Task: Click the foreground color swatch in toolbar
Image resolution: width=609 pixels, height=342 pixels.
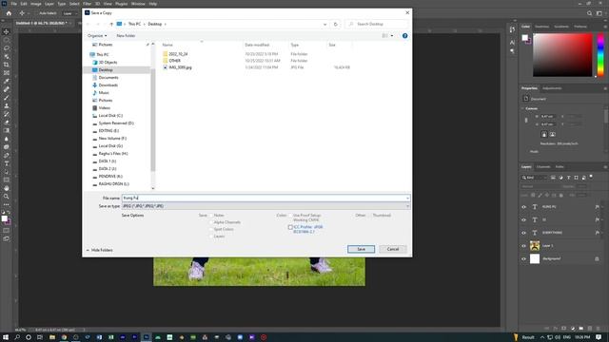Action: pyautogui.click(x=4, y=218)
